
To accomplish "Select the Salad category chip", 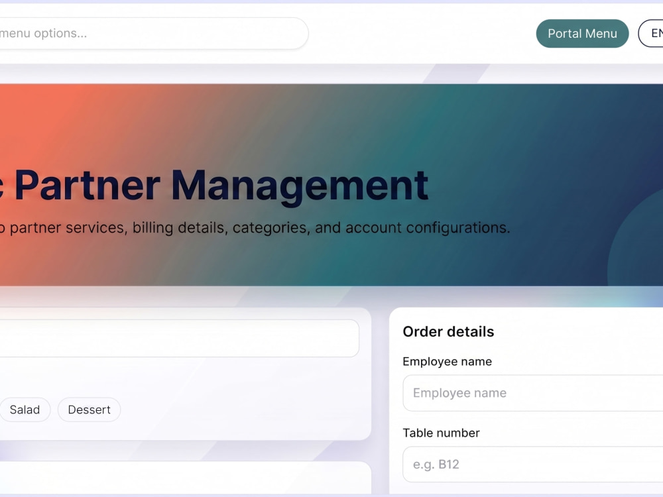I will (25, 410).
